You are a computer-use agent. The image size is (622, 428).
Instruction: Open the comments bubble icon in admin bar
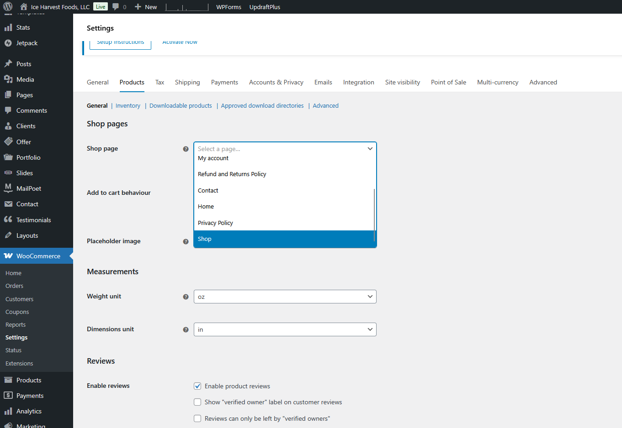coord(116,7)
